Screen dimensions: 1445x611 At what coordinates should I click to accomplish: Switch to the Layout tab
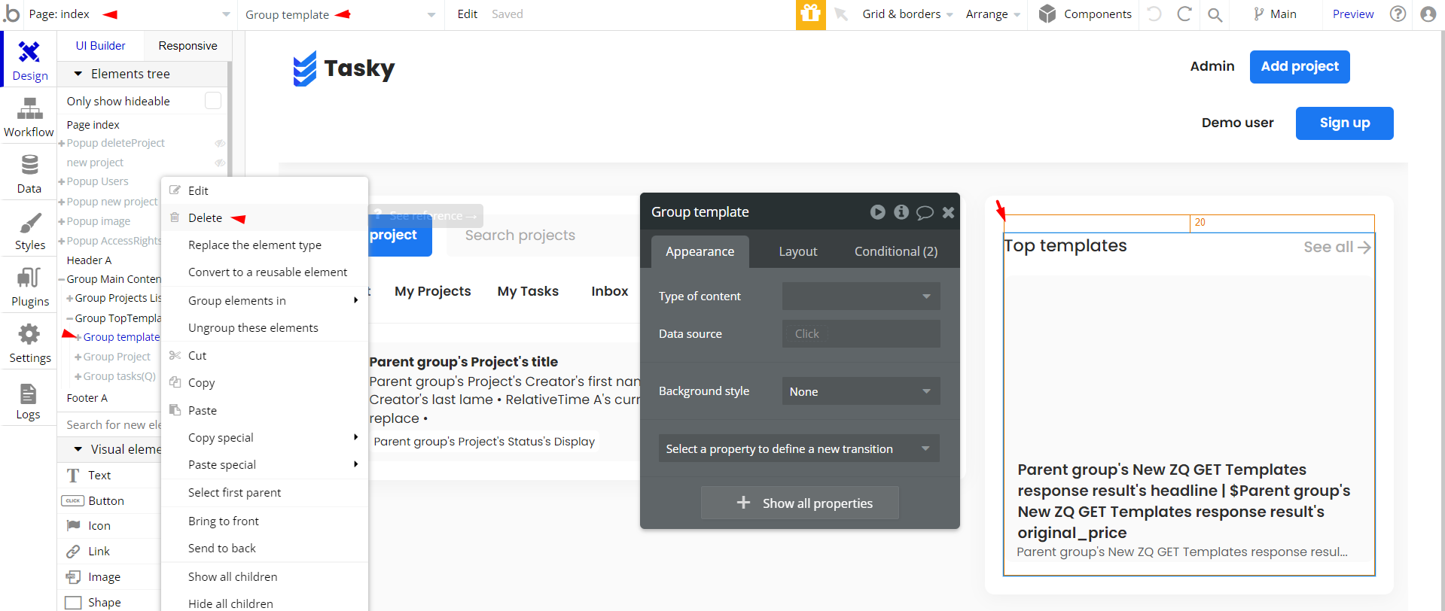[797, 251]
